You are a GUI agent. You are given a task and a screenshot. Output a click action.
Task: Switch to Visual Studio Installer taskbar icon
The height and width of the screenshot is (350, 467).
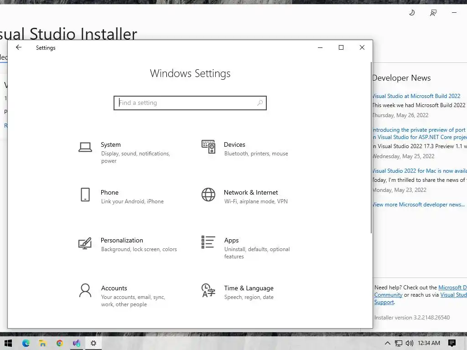pos(77,343)
